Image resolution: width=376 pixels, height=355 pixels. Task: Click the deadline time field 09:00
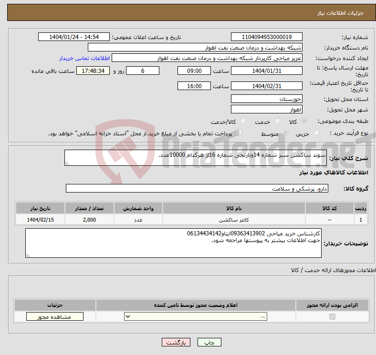194,71
